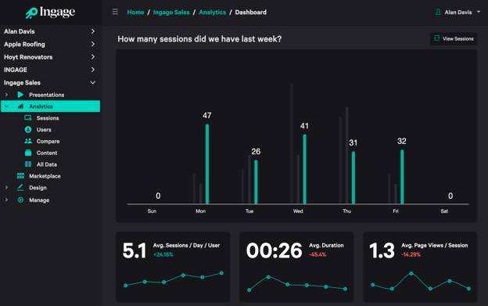
Task: Expand the Alan Davis sidebar group
Action: tap(50, 31)
